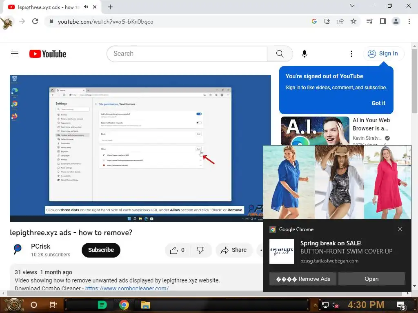Close the Google Chrome notification
Viewport: 418px width, 313px height.
tap(400, 229)
